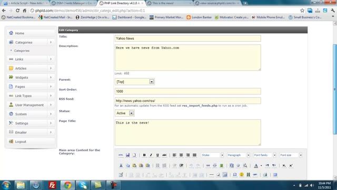Bookmark this page with the star icon
Viewport: 337px width, 190px height.
302,11
